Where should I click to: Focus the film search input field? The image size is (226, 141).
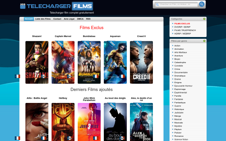point(176,5)
